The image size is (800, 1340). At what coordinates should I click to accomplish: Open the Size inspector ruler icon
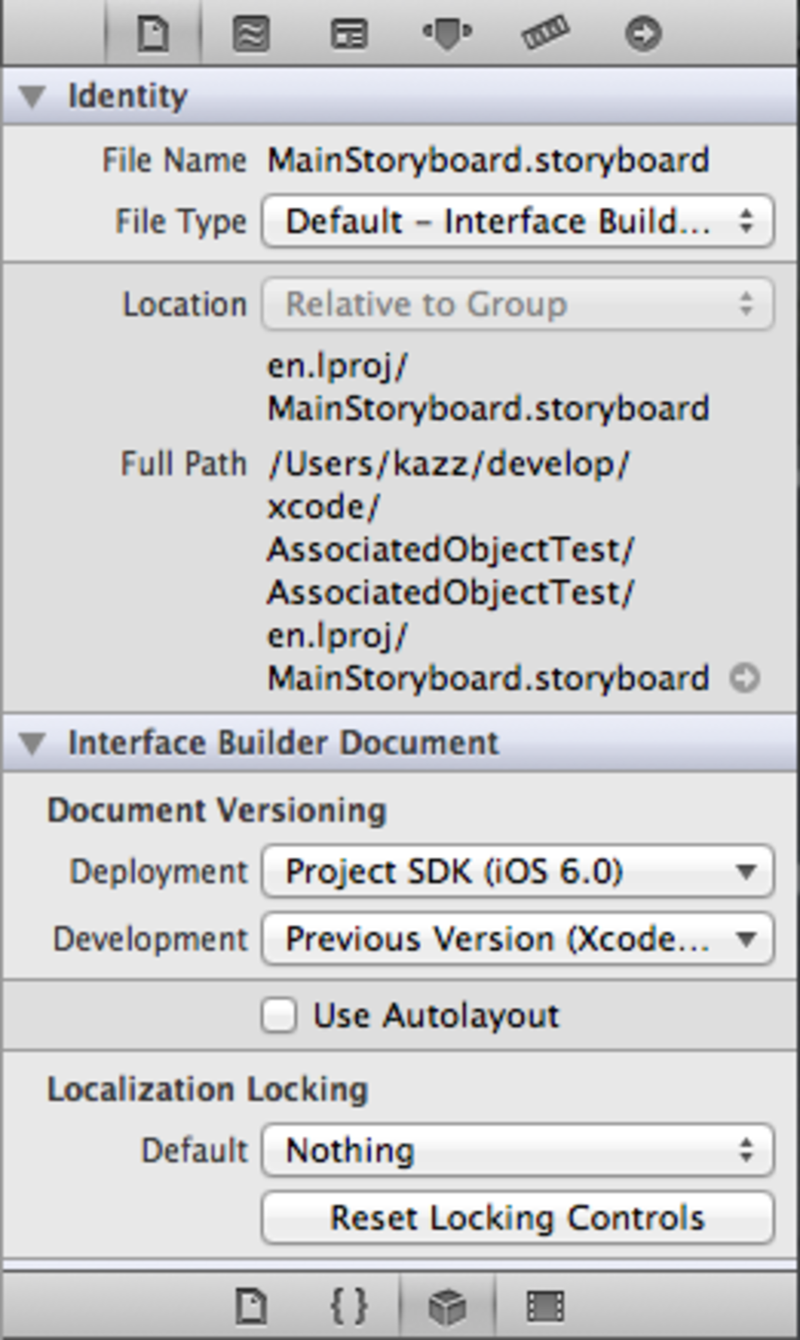coord(545,33)
